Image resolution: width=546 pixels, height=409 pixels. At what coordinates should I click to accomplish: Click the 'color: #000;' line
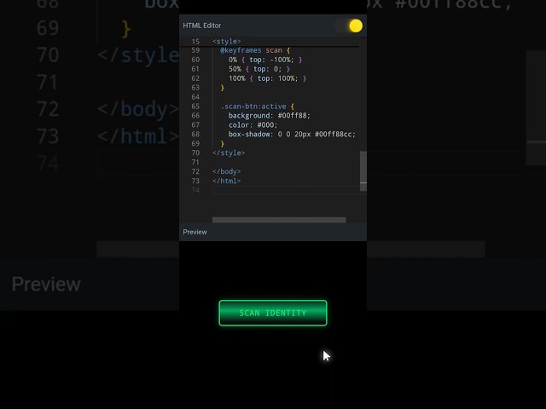click(x=253, y=125)
